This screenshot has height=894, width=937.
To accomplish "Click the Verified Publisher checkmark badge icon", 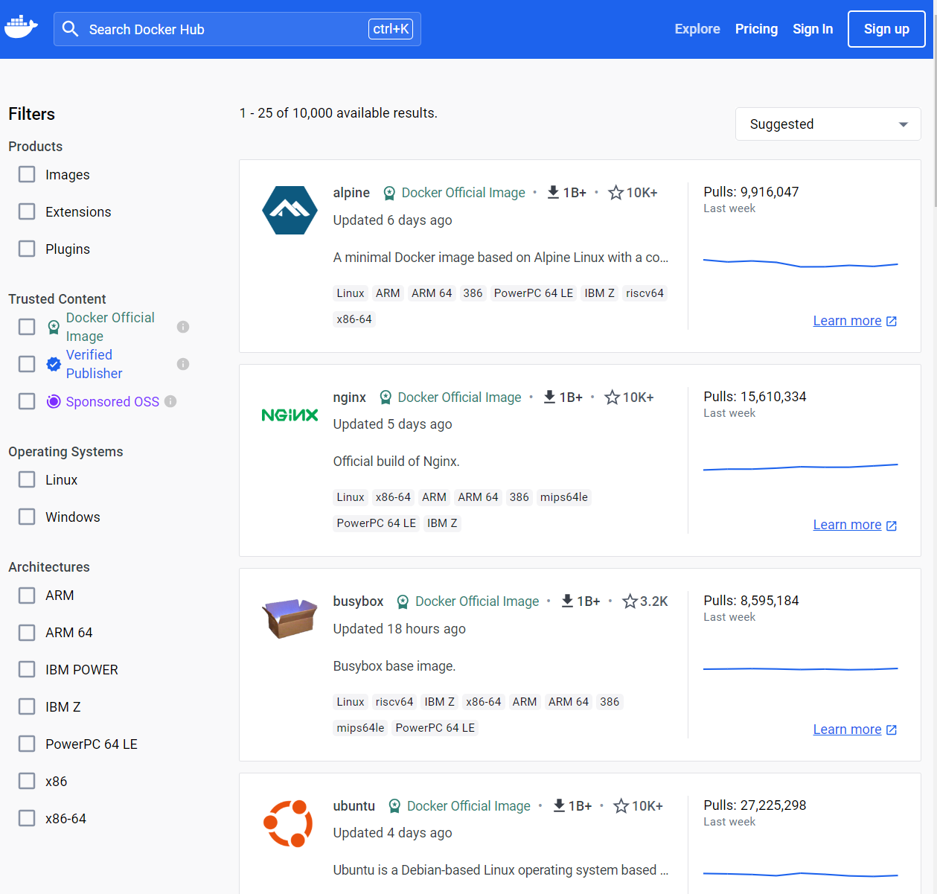I will point(54,364).
